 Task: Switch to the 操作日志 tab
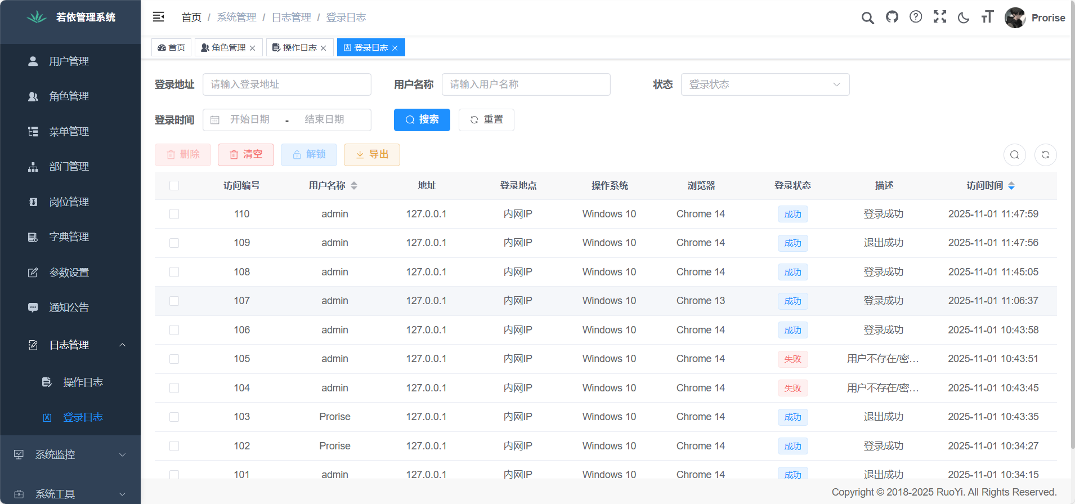tap(299, 48)
